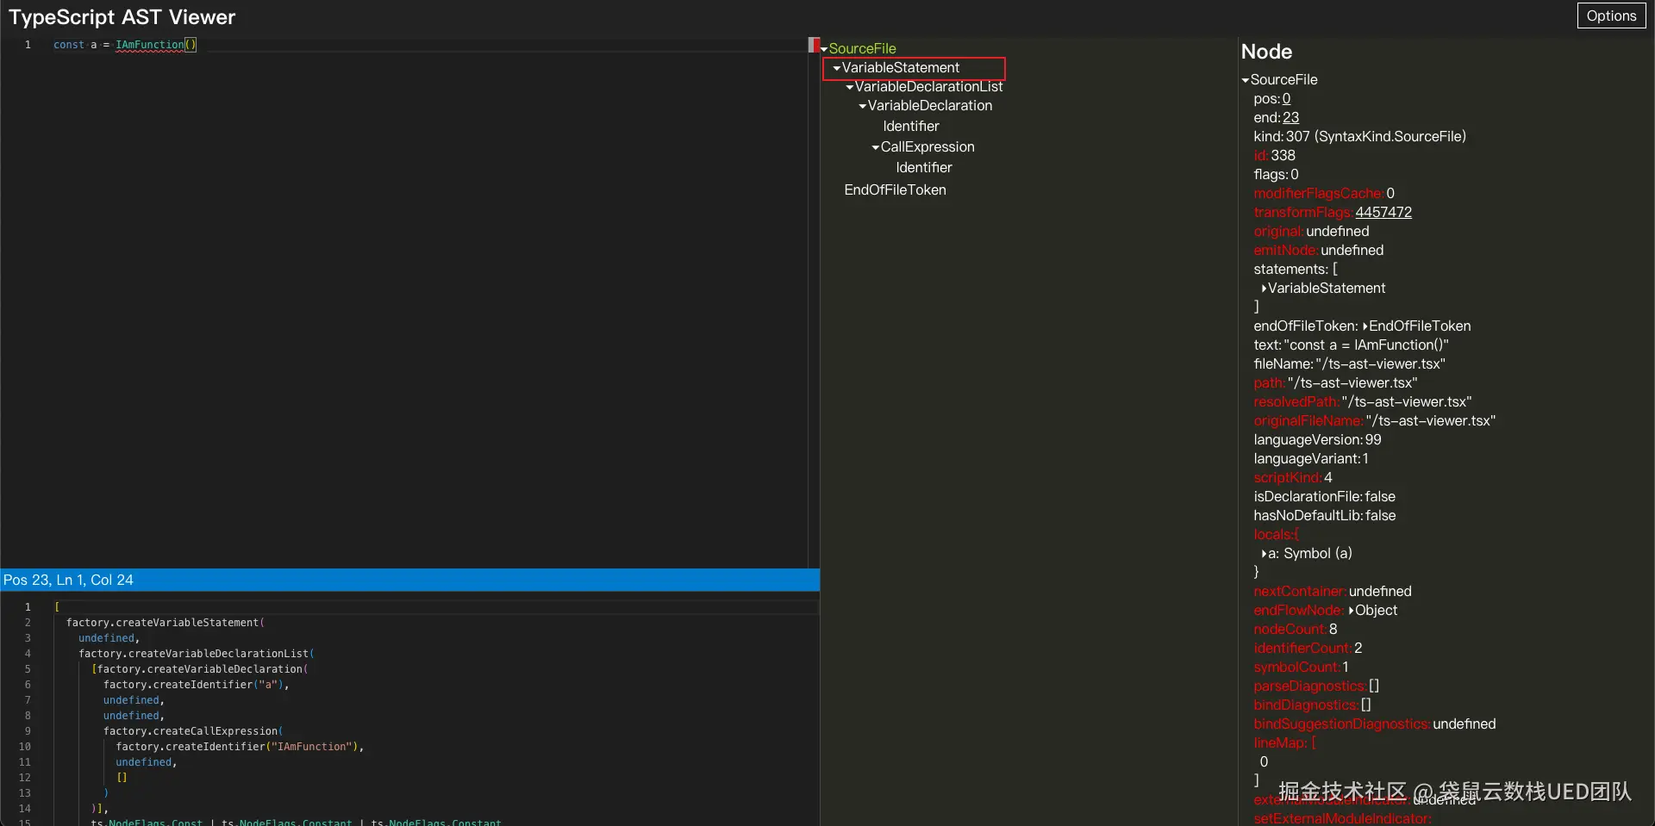Screen dimensions: 1655x826
Task: Click the Node panel heading
Action: click(x=1266, y=52)
